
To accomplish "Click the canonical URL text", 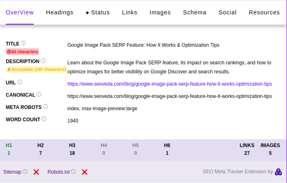I will pyautogui.click(x=170, y=96).
